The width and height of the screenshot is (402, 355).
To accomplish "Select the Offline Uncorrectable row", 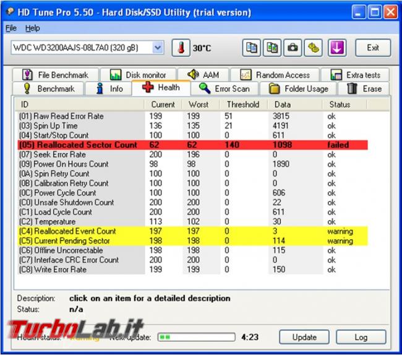I will pos(193,250).
